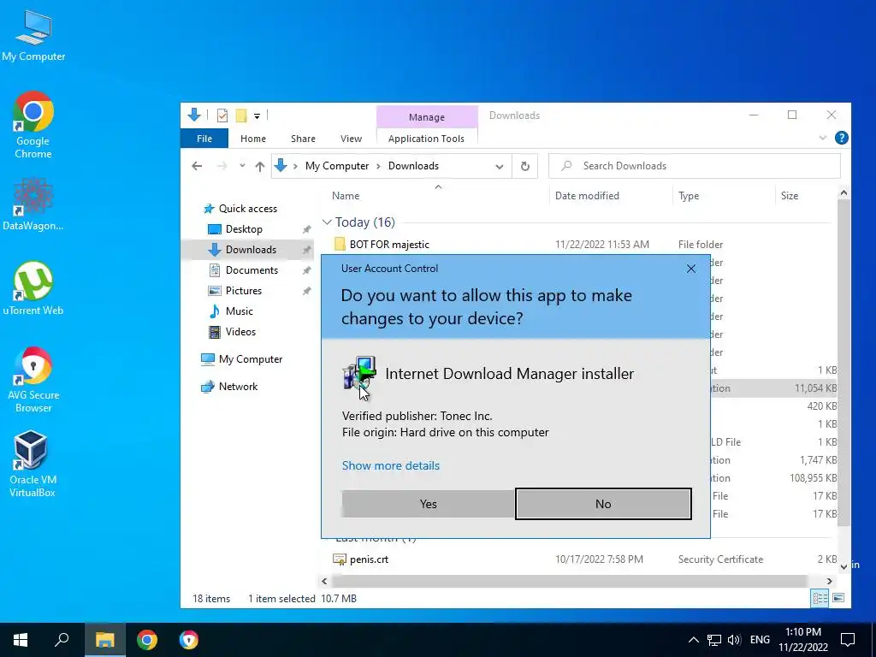Show hidden system tray icons

693,640
